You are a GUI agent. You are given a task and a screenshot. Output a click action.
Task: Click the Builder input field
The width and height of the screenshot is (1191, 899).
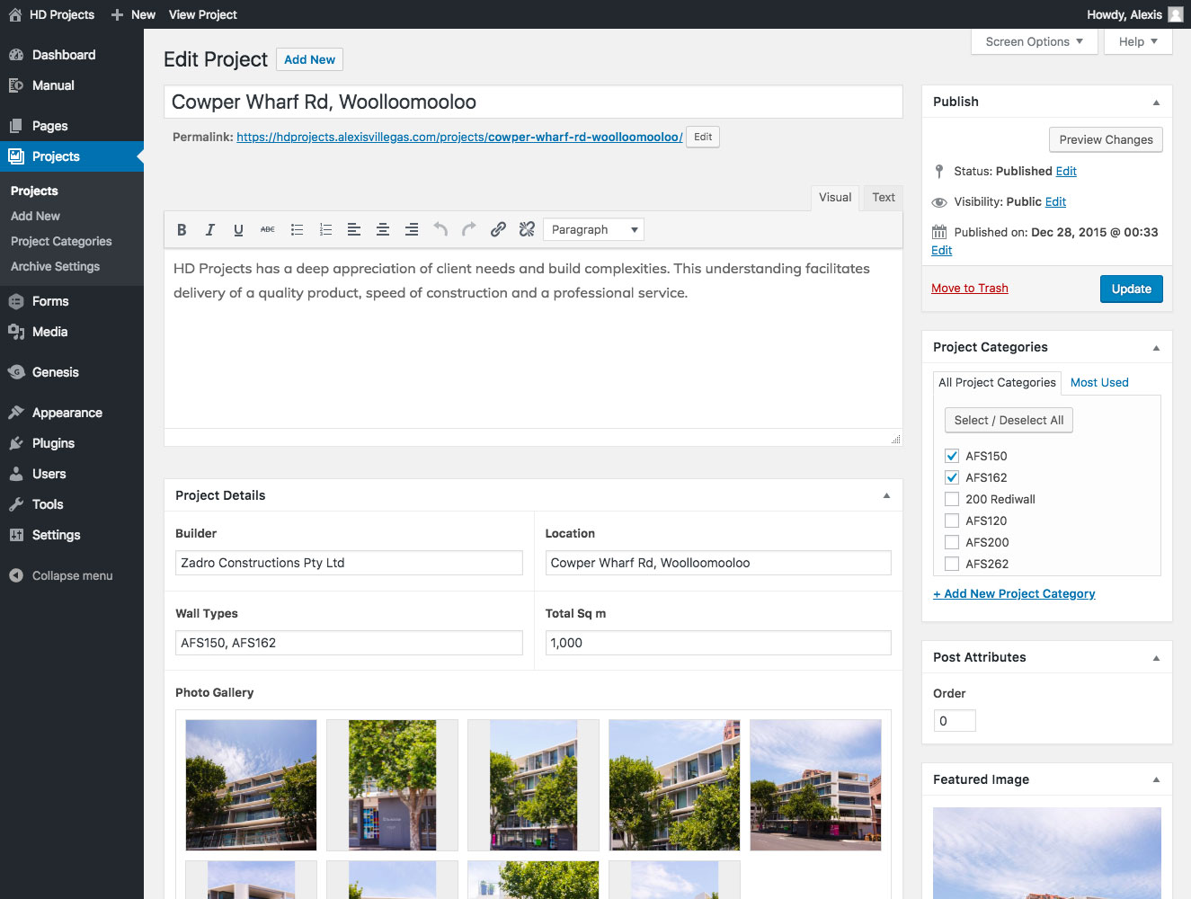(349, 563)
